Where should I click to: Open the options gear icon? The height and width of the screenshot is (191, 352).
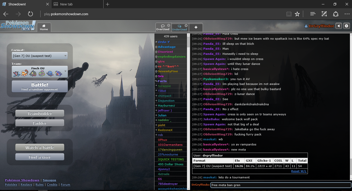[x=346, y=26]
